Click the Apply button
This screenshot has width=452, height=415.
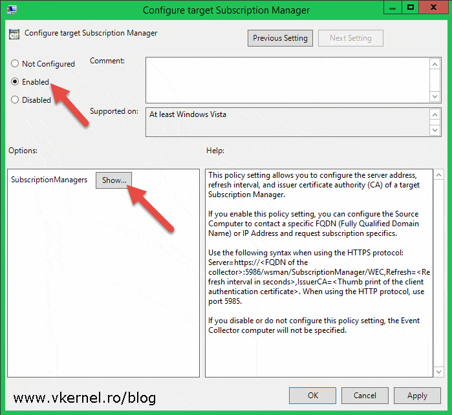click(x=417, y=396)
